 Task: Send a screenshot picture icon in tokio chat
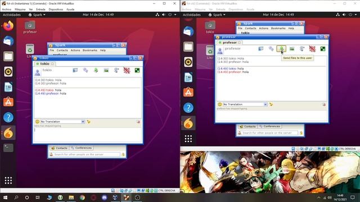click(x=106, y=70)
